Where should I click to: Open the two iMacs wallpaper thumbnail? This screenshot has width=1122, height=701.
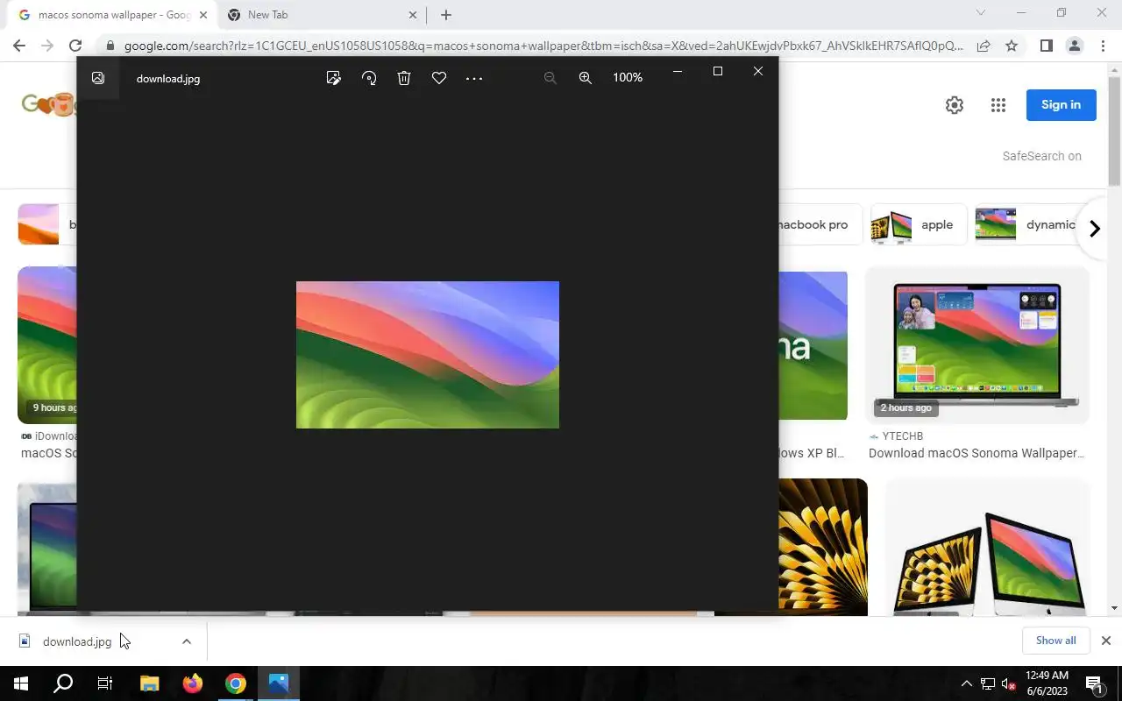(987, 548)
